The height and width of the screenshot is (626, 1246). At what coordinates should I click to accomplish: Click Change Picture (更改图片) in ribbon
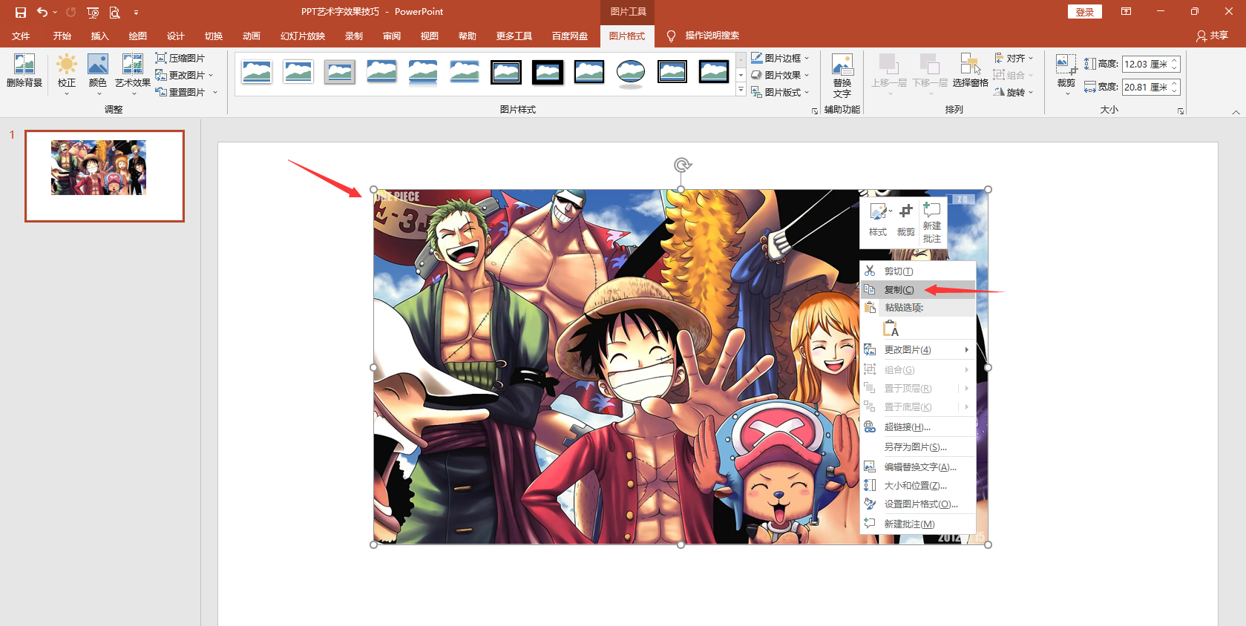(x=184, y=75)
